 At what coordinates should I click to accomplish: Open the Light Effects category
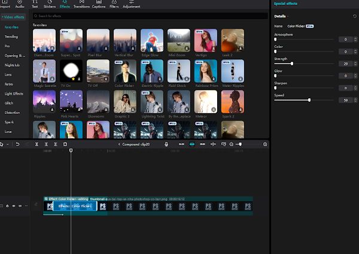(x=14, y=93)
